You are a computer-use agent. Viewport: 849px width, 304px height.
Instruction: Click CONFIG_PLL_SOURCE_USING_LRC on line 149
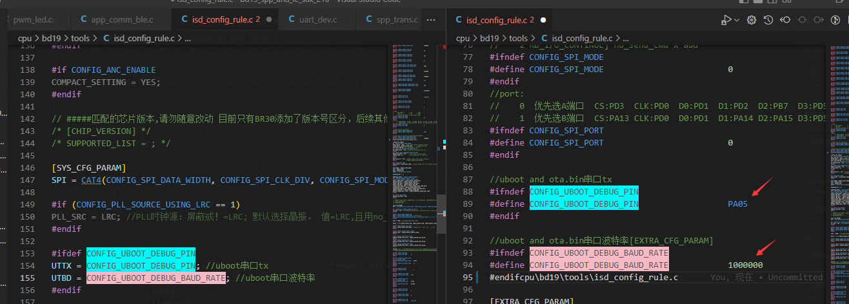(146, 204)
